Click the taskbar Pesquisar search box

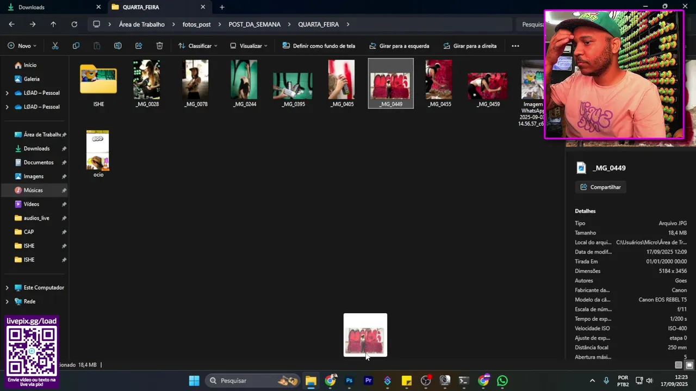point(252,381)
